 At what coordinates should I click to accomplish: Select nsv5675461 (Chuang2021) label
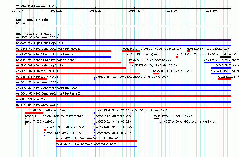click(112, 121)
